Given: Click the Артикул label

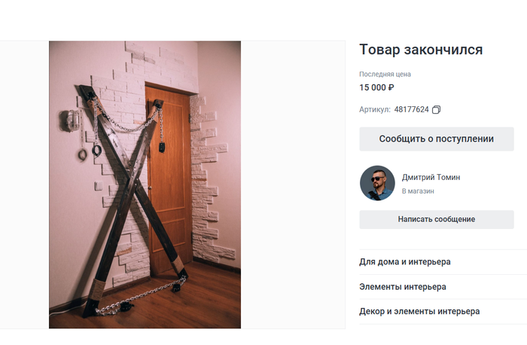Looking at the screenshot, I should [375, 110].
